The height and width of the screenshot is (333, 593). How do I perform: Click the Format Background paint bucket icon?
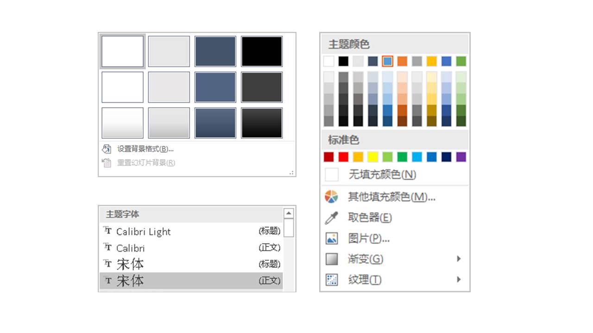click(x=107, y=149)
